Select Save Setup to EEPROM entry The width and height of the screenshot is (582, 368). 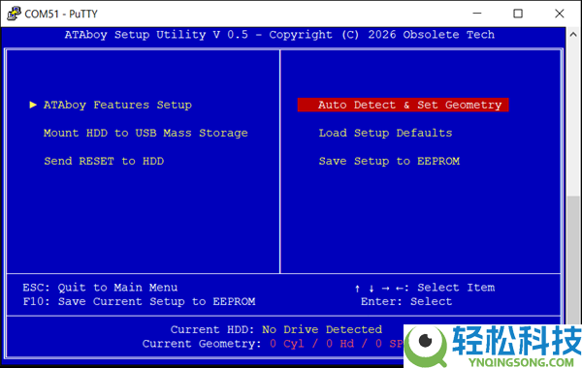389,161
